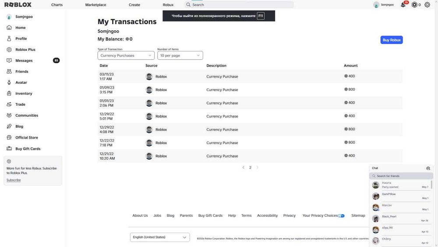This screenshot has height=247, width=438.
Task: Open the Help footer link
Action: (232, 215)
